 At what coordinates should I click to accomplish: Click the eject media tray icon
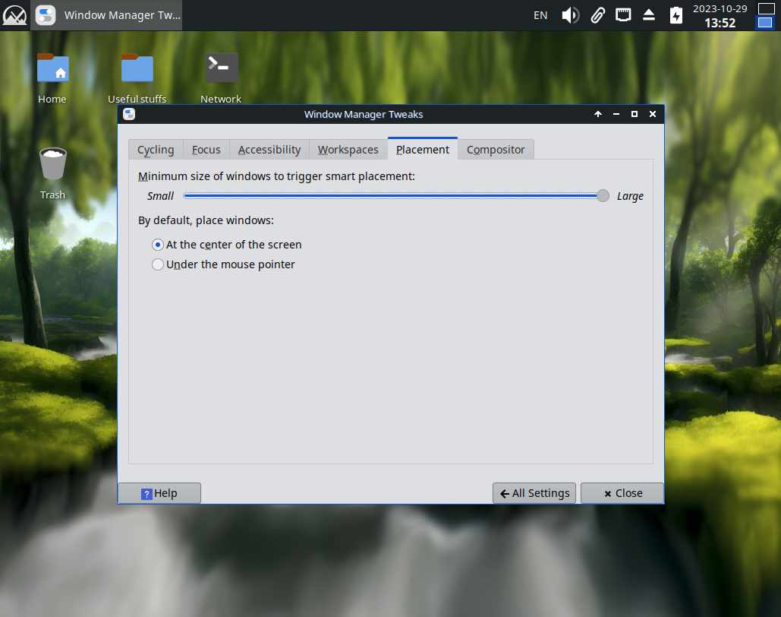(648, 15)
